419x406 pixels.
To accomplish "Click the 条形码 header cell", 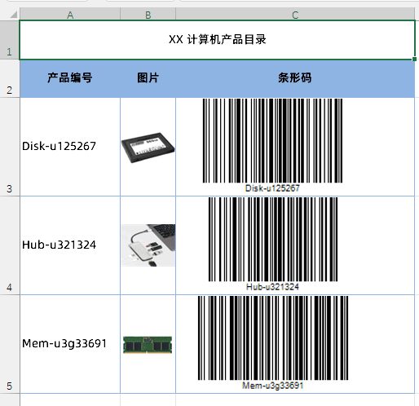I will pos(295,78).
